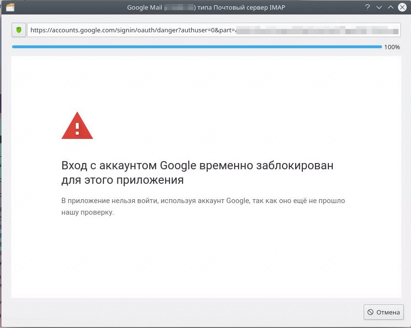
Task: Maximize the window with the up chevron
Action: pyautogui.click(x=391, y=7)
